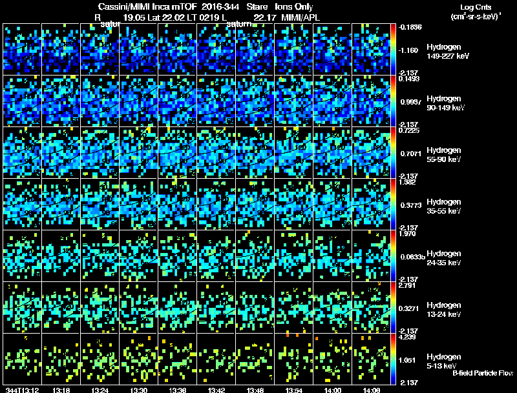This screenshot has width=517, height=393.
Task: Click the '13:48' time axis label
Action: pos(255,390)
